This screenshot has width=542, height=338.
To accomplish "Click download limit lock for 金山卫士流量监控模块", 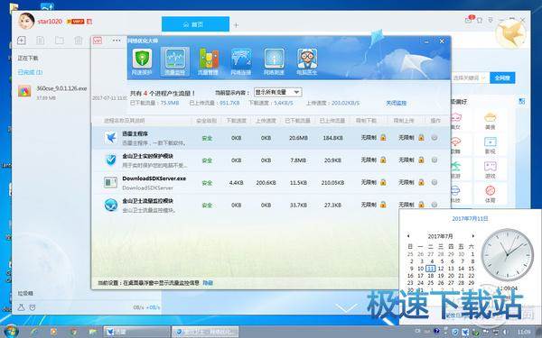I will point(383,205).
